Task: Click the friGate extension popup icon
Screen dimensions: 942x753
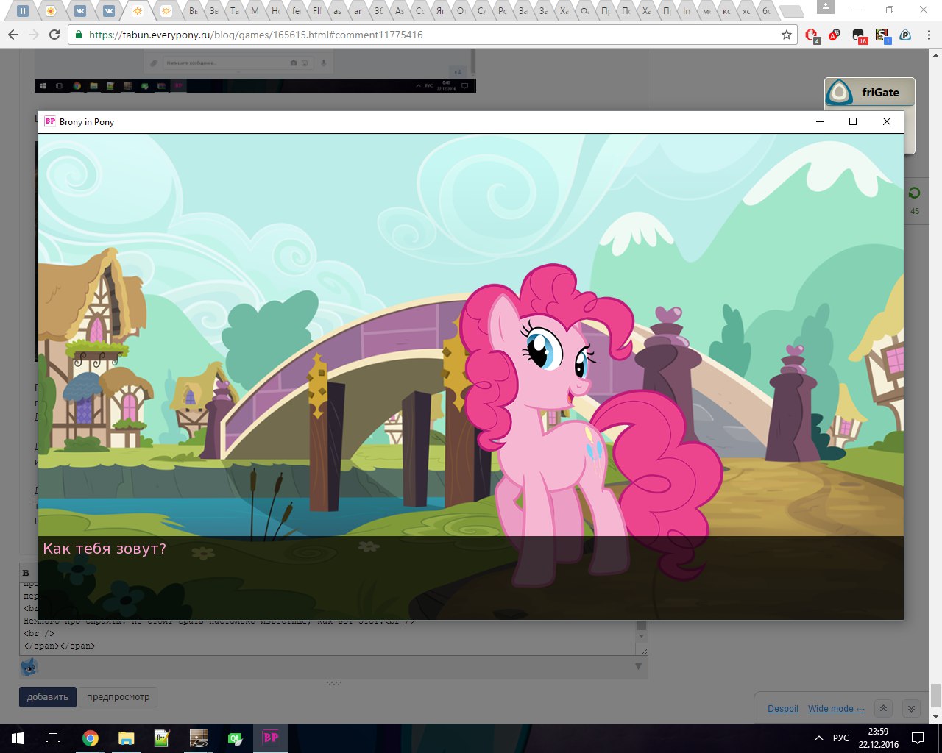Action: tap(840, 93)
